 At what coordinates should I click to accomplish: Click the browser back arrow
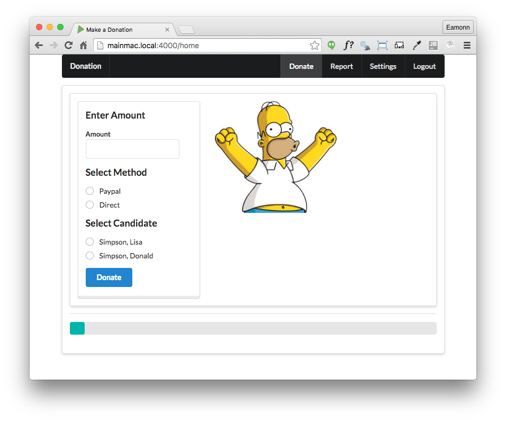[39, 46]
